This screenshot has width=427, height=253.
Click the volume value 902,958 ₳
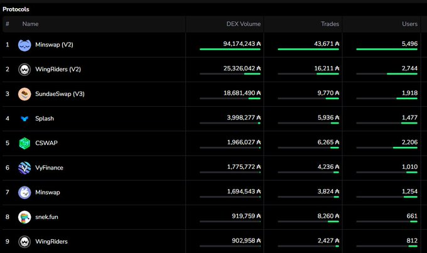[x=246, y=240]
